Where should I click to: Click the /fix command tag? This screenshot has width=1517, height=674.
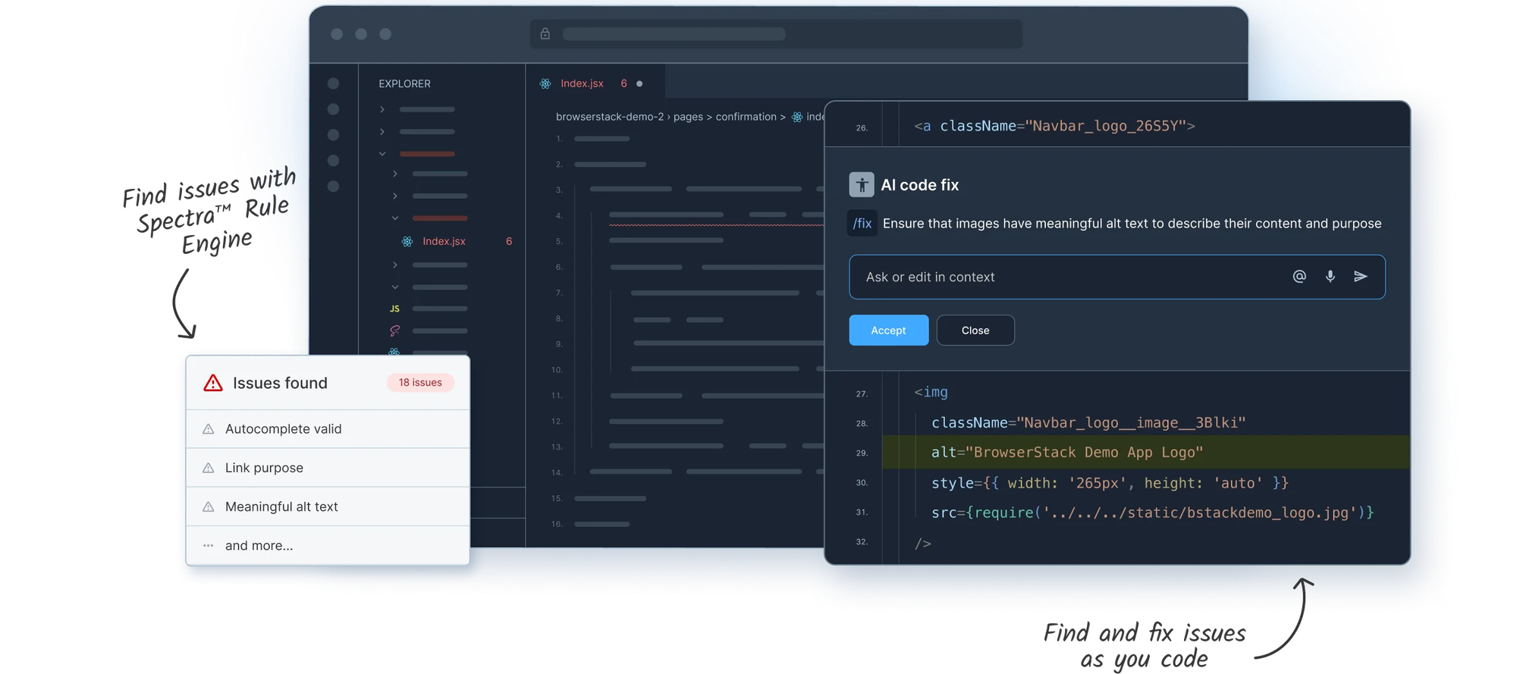pos(862,223)
